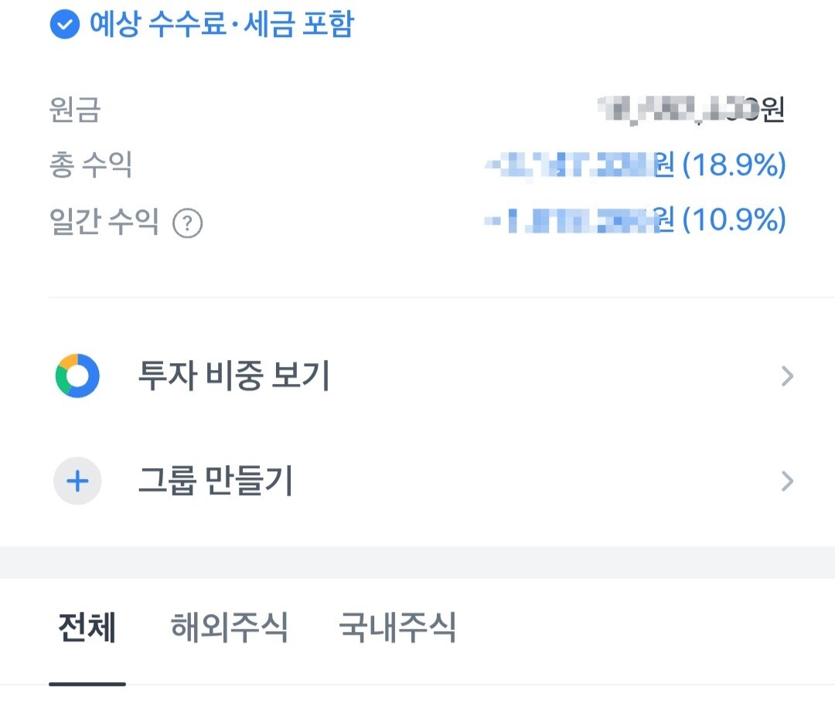Click the 예상 수수료·세금 포함 label
This screenshot has width=835, height=703.
[222, 24]
